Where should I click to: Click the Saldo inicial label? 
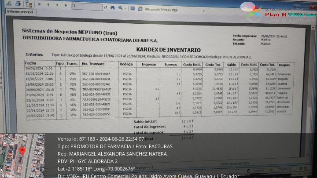pos(145,121)
